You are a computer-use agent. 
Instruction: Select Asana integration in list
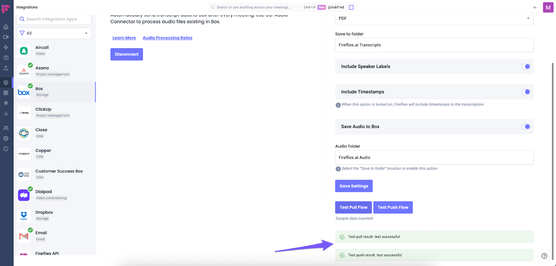tap(55, 71)
